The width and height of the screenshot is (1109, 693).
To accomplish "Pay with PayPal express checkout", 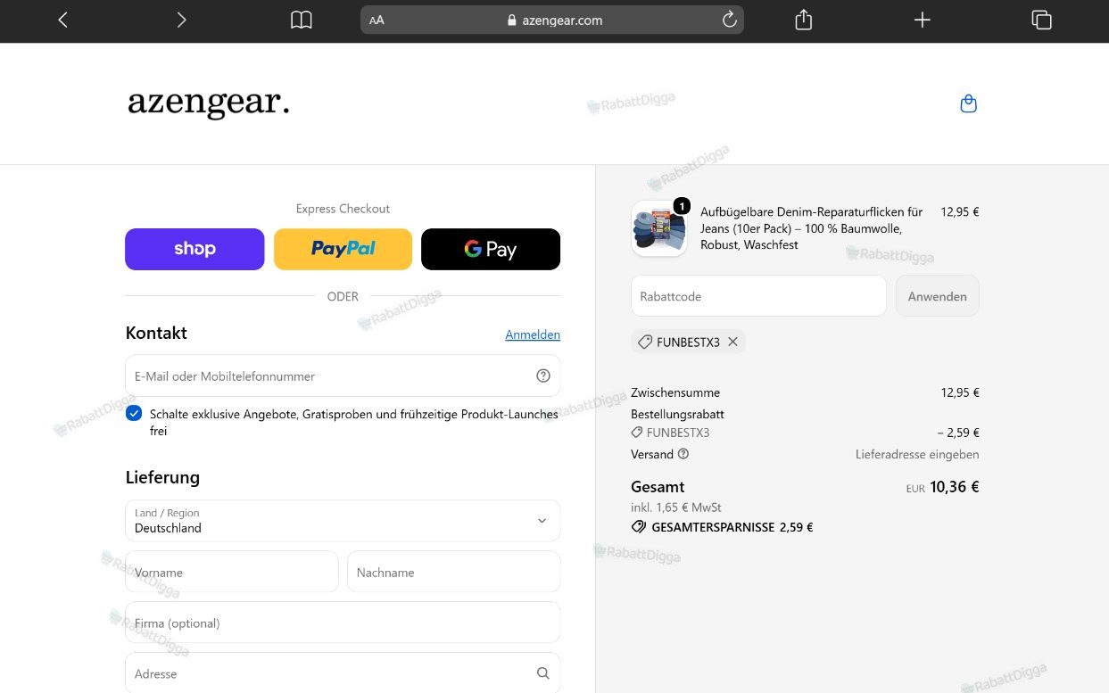I will click(x=343, y=249).
